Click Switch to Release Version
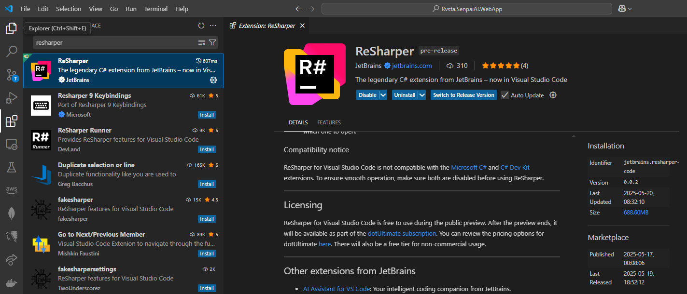Image resolution: width=687 pixels, height=294 pixels. point(463,95)
